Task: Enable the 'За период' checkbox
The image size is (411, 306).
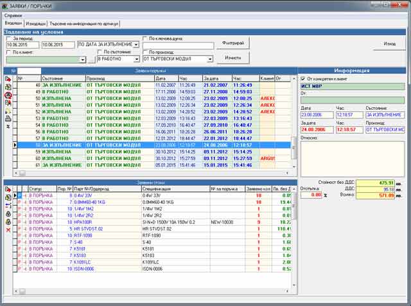Action: click(x=8, y=39)
